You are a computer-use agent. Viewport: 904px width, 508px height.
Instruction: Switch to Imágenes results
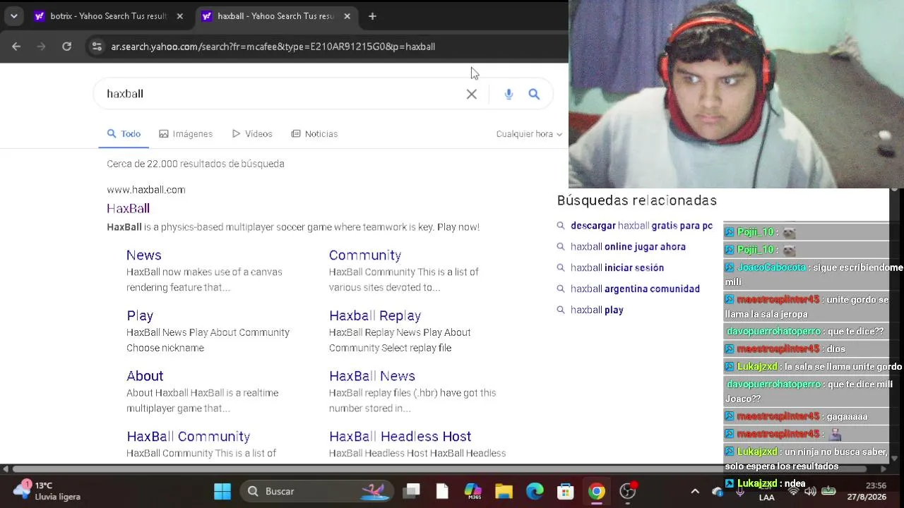click(x=186, y=134)
